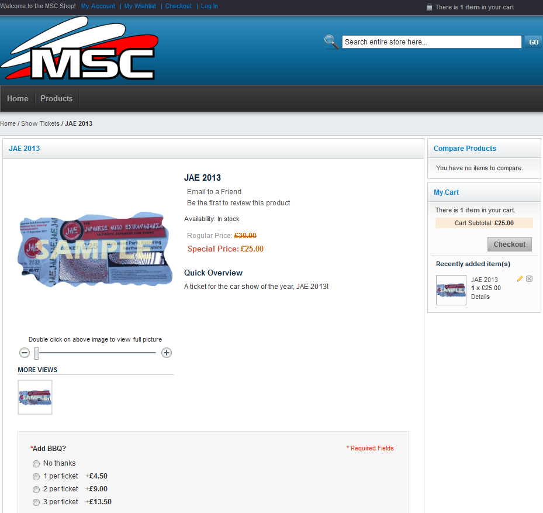Click the Regular Price £30.00 text

click(222, 236)
